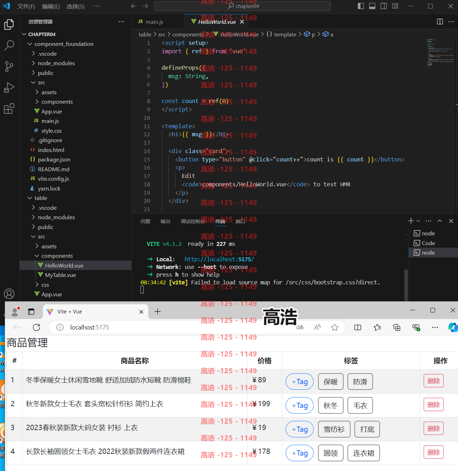This screenshot has width=458, height=471.
Task: Close the terminal panel
Action: (451, 221)
